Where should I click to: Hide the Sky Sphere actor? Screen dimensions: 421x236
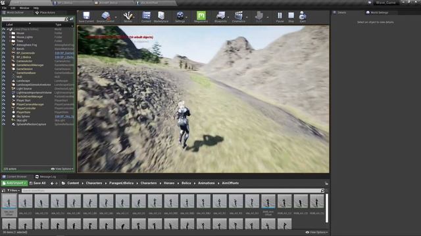pos(3,117)
